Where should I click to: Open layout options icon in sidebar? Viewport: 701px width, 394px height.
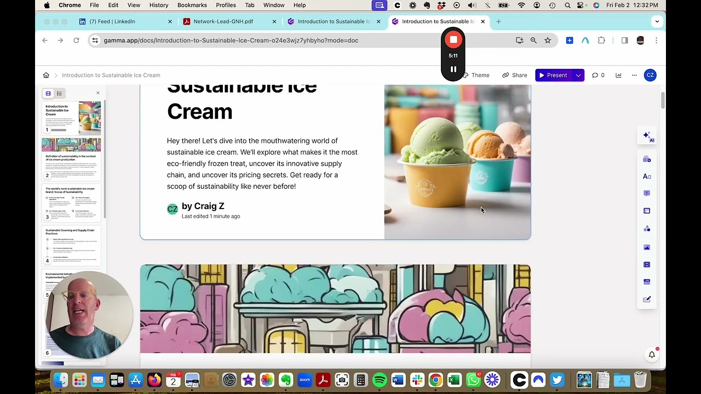(x=647, y=211)
